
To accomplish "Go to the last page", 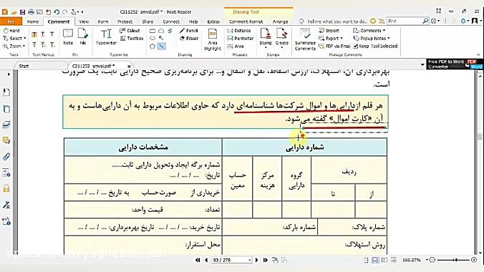I will point(265,261).
